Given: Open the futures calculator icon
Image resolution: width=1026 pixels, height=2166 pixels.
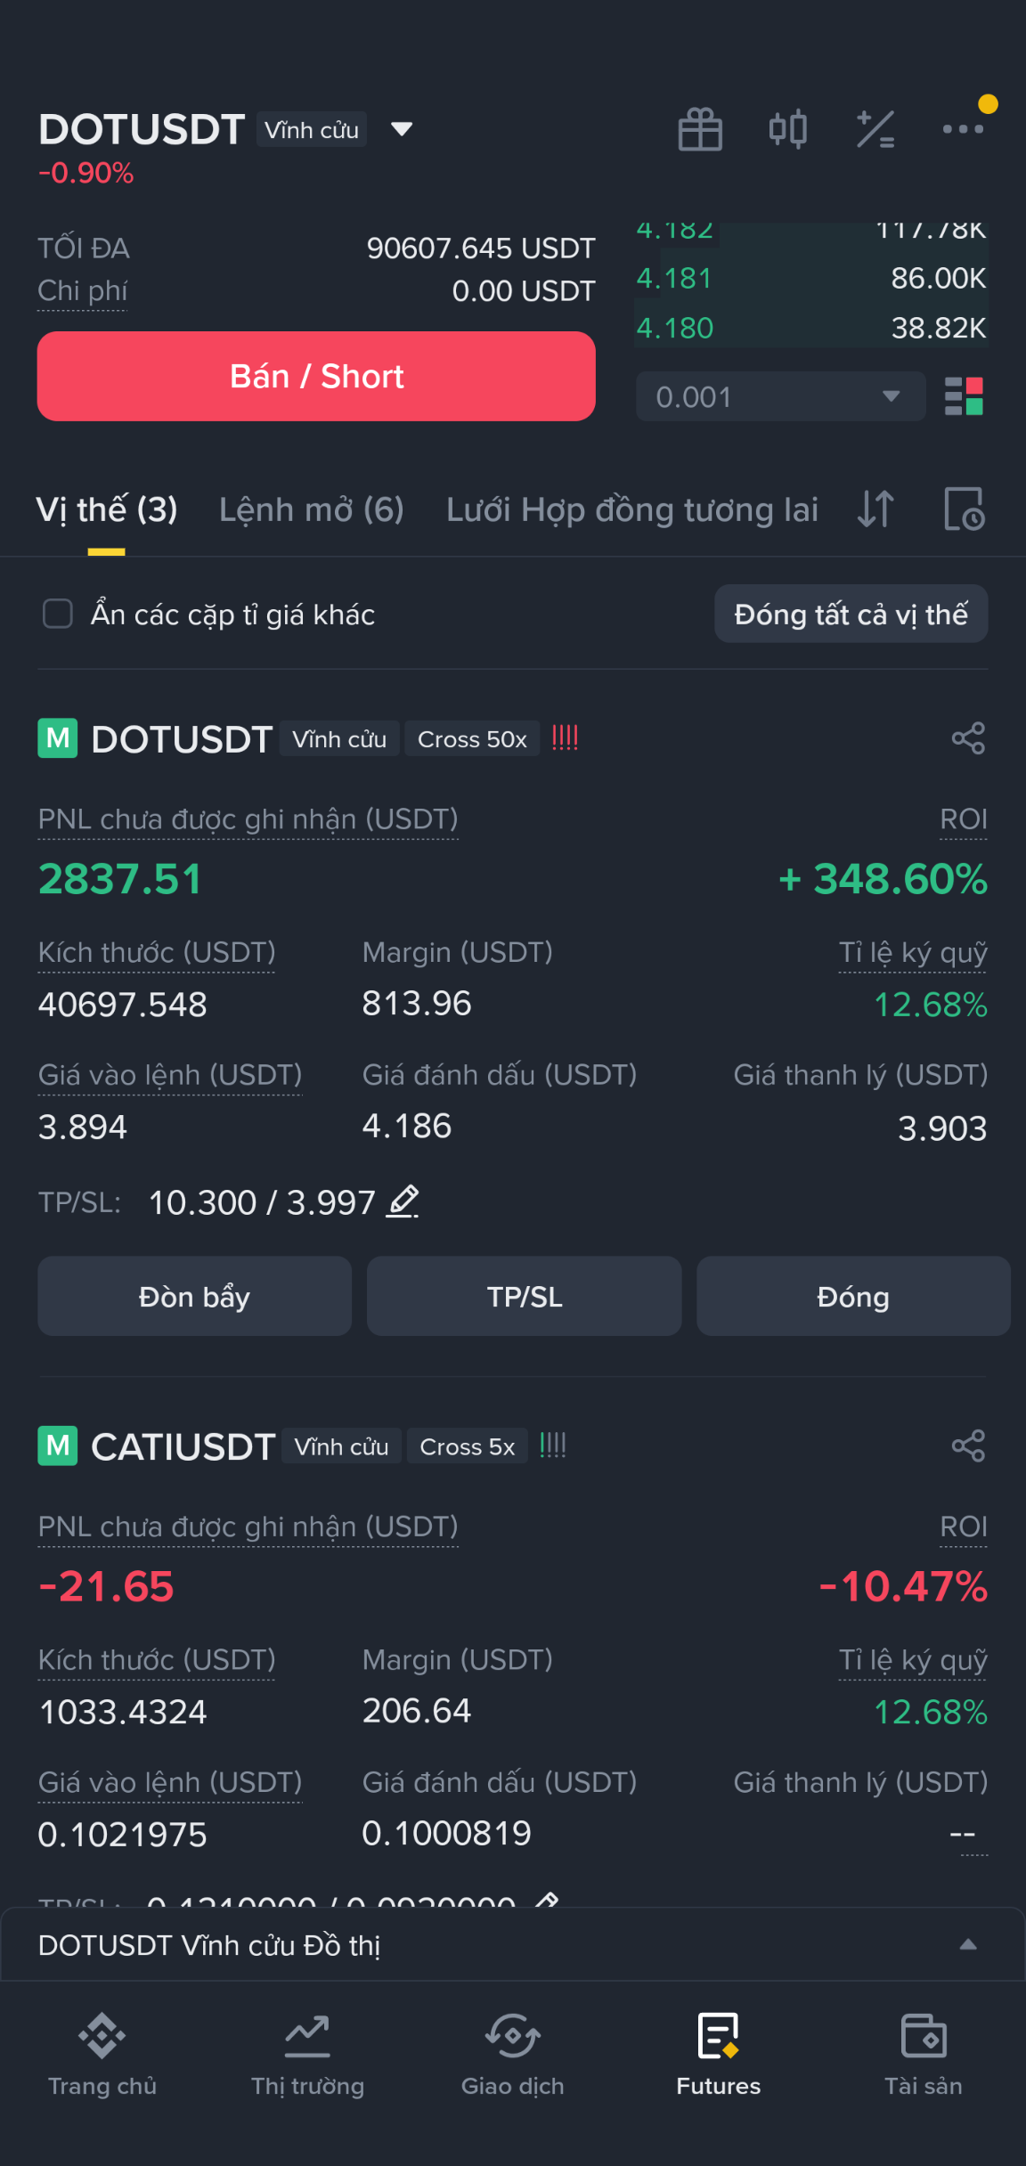Looking at the screenshot, I should pyautogui.click(x=875, y=130).
